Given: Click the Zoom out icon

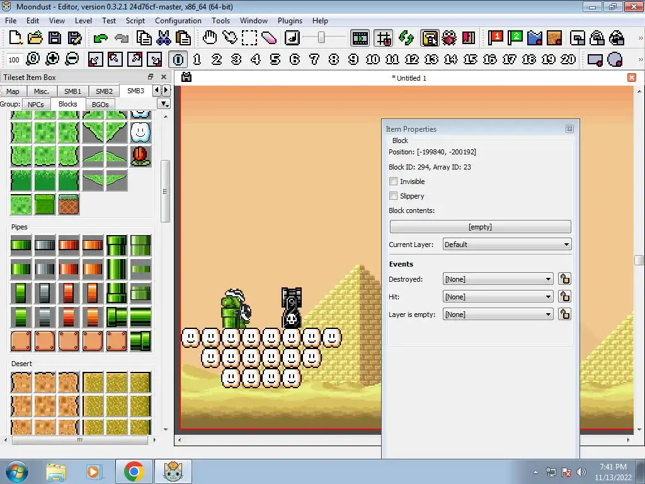Looking at the screenshot, I should [72, 59].
